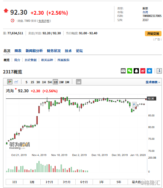
Task: Set chart range to 6个月
Action: pos(84,182)
